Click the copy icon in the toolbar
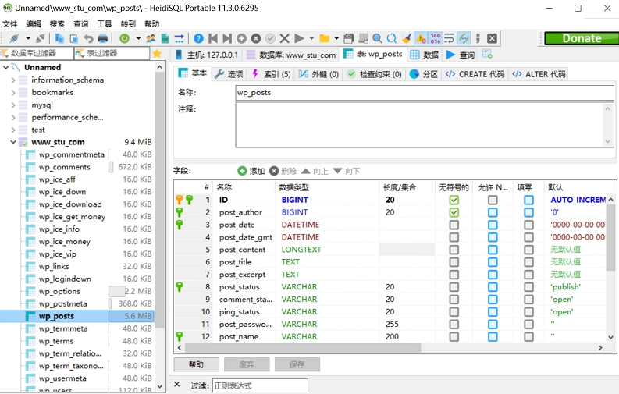619x394 pixels. tap(60, 38)
